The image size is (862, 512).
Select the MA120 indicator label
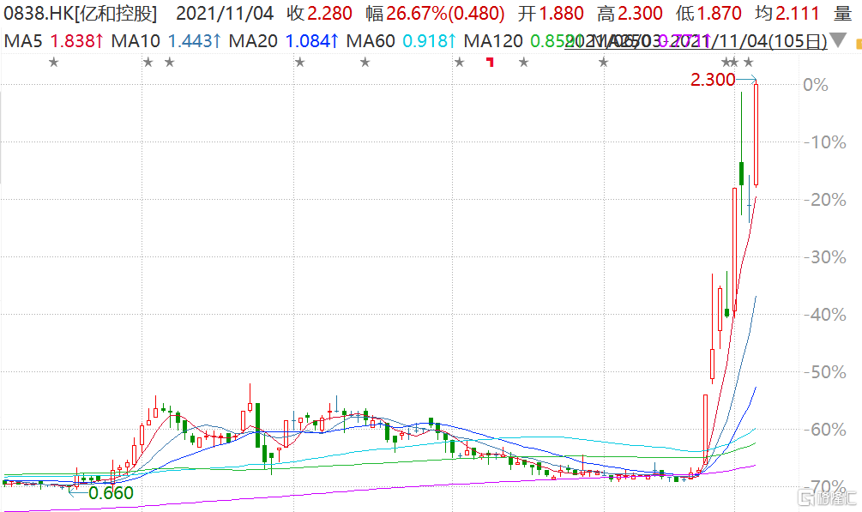(x=493, y=40)
